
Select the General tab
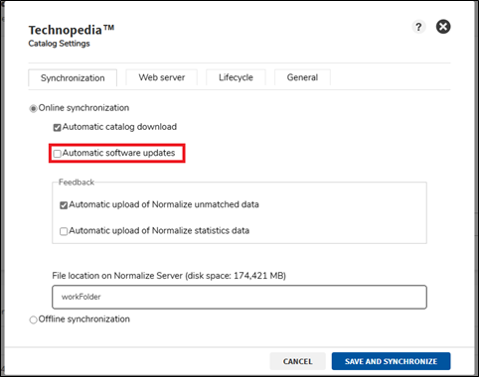[x=302, y=77]
